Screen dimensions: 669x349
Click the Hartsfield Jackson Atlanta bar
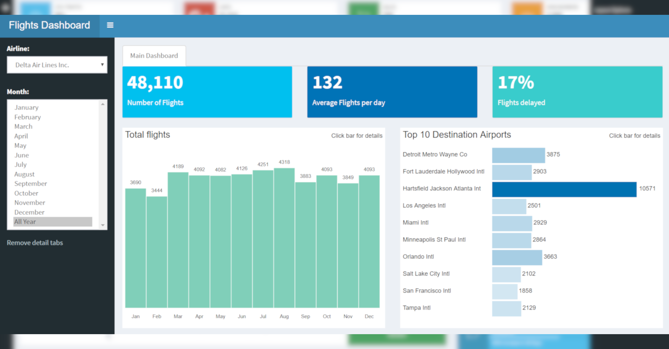point(564,189)
